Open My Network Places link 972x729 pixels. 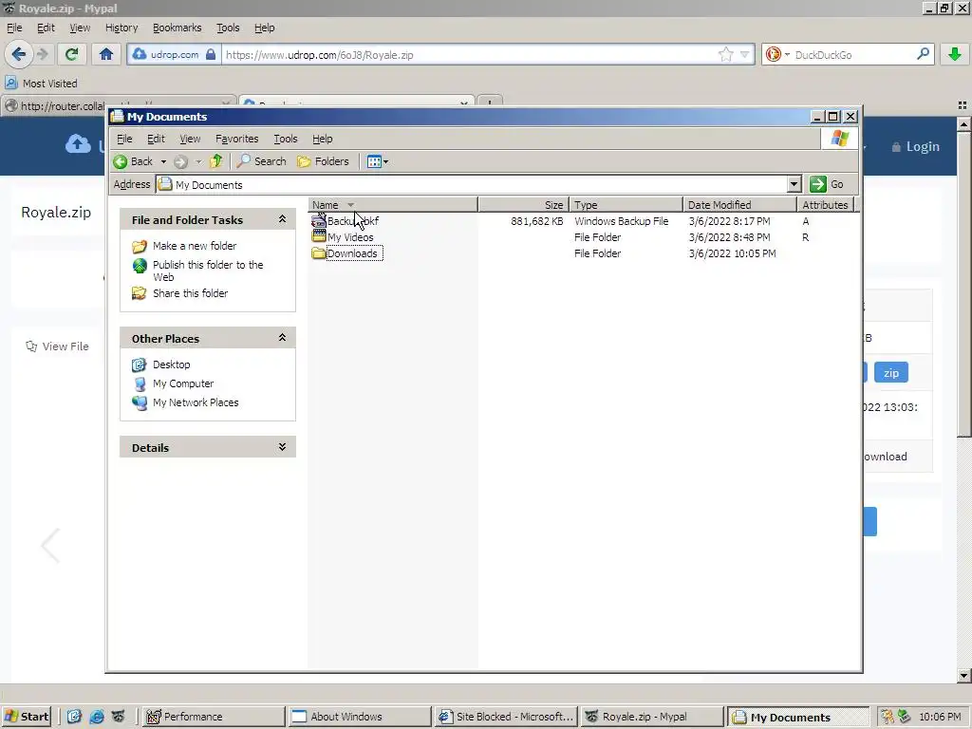[x=196, y=402]
